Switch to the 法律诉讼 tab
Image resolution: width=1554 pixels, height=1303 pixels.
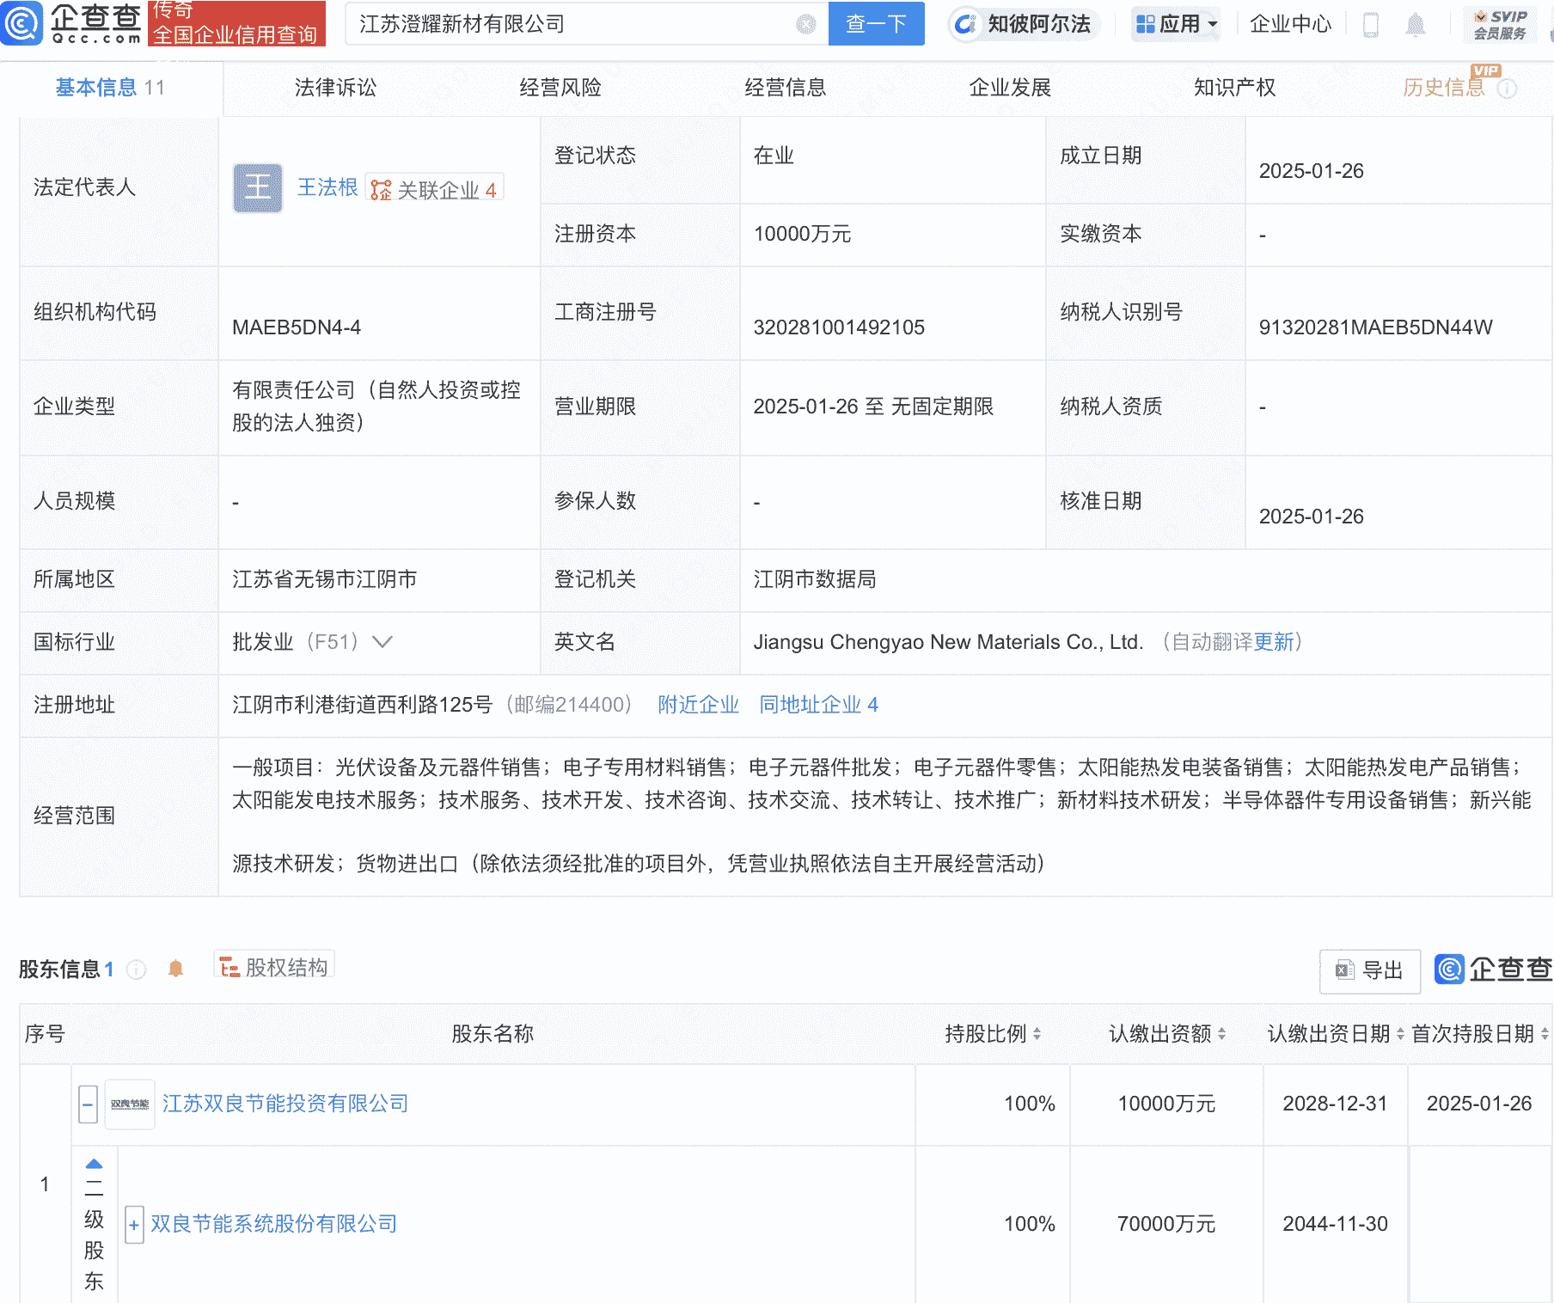334,87
